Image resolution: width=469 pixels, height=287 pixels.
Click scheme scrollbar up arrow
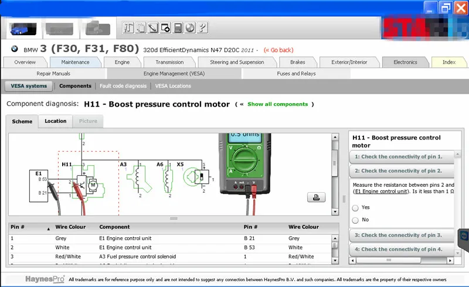point(335,137)
